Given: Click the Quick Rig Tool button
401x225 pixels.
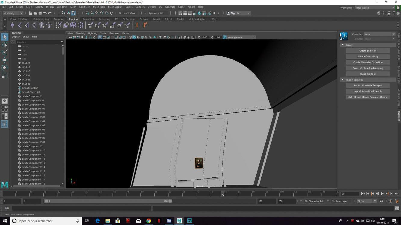Looking at the screenshot, I should [x=368, y=74].
